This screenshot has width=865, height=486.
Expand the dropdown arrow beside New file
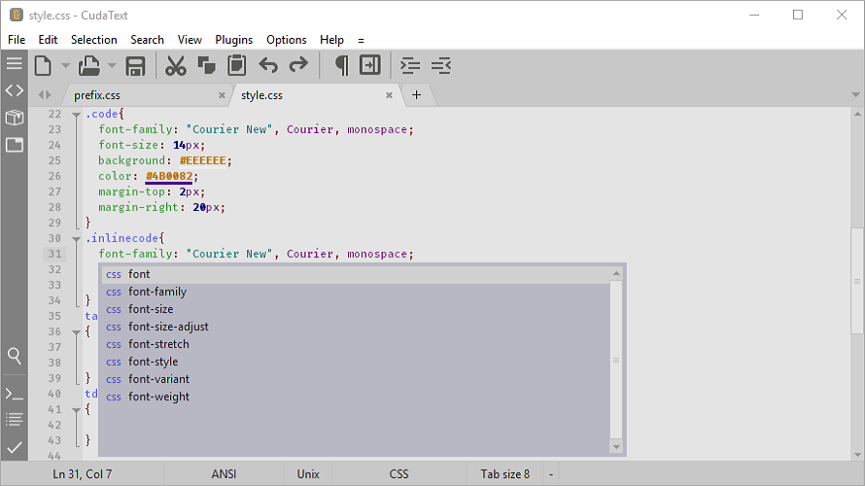pos(65,66)
